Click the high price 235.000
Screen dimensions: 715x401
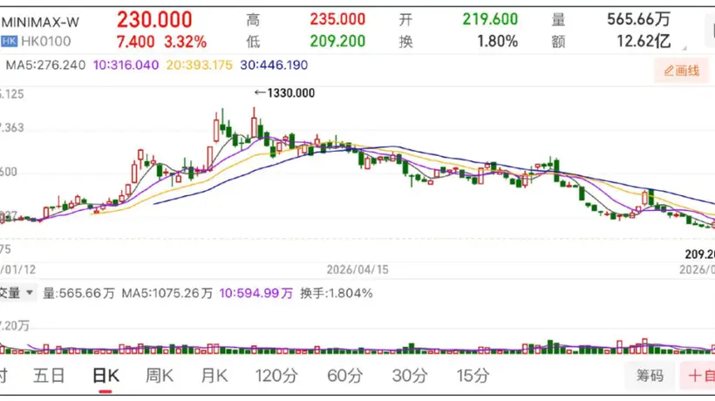pyautogui.click(x=338, y=19)
